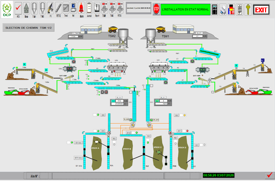Click the red STOP sign button

click(156, 9)
